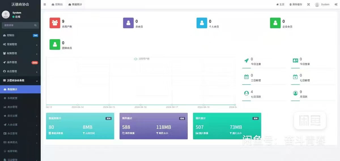Expand the 常规管理 sidebar menu
This screenshot has height=161, width=340.
[x=20, y=44]
